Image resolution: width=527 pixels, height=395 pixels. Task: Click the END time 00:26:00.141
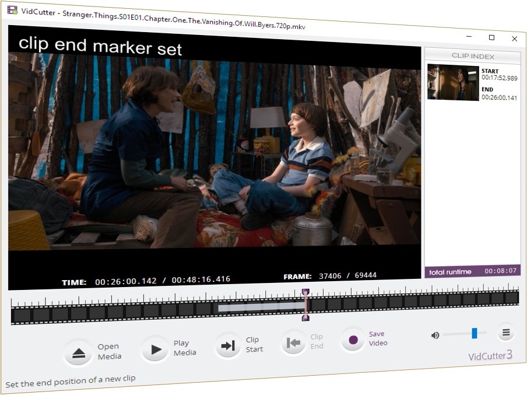pyautogui.click(x=499, y=97)
